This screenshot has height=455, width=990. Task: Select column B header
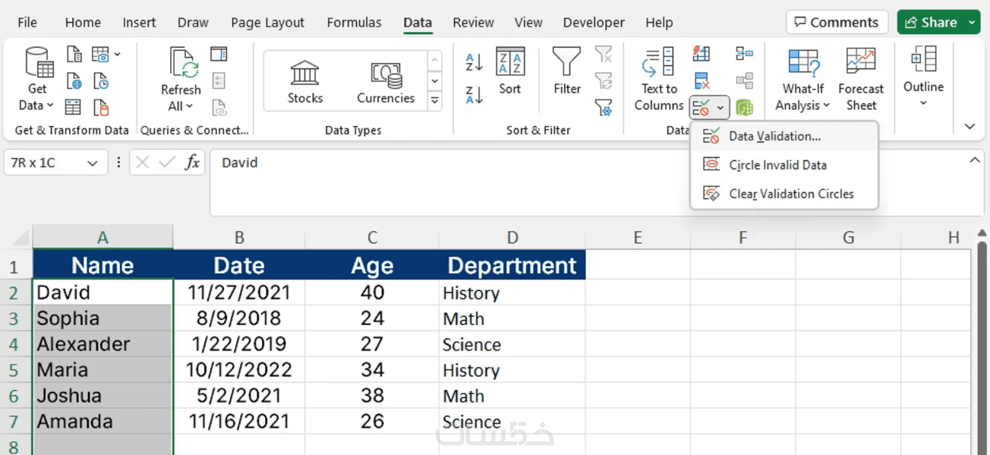tap(239, 238)
